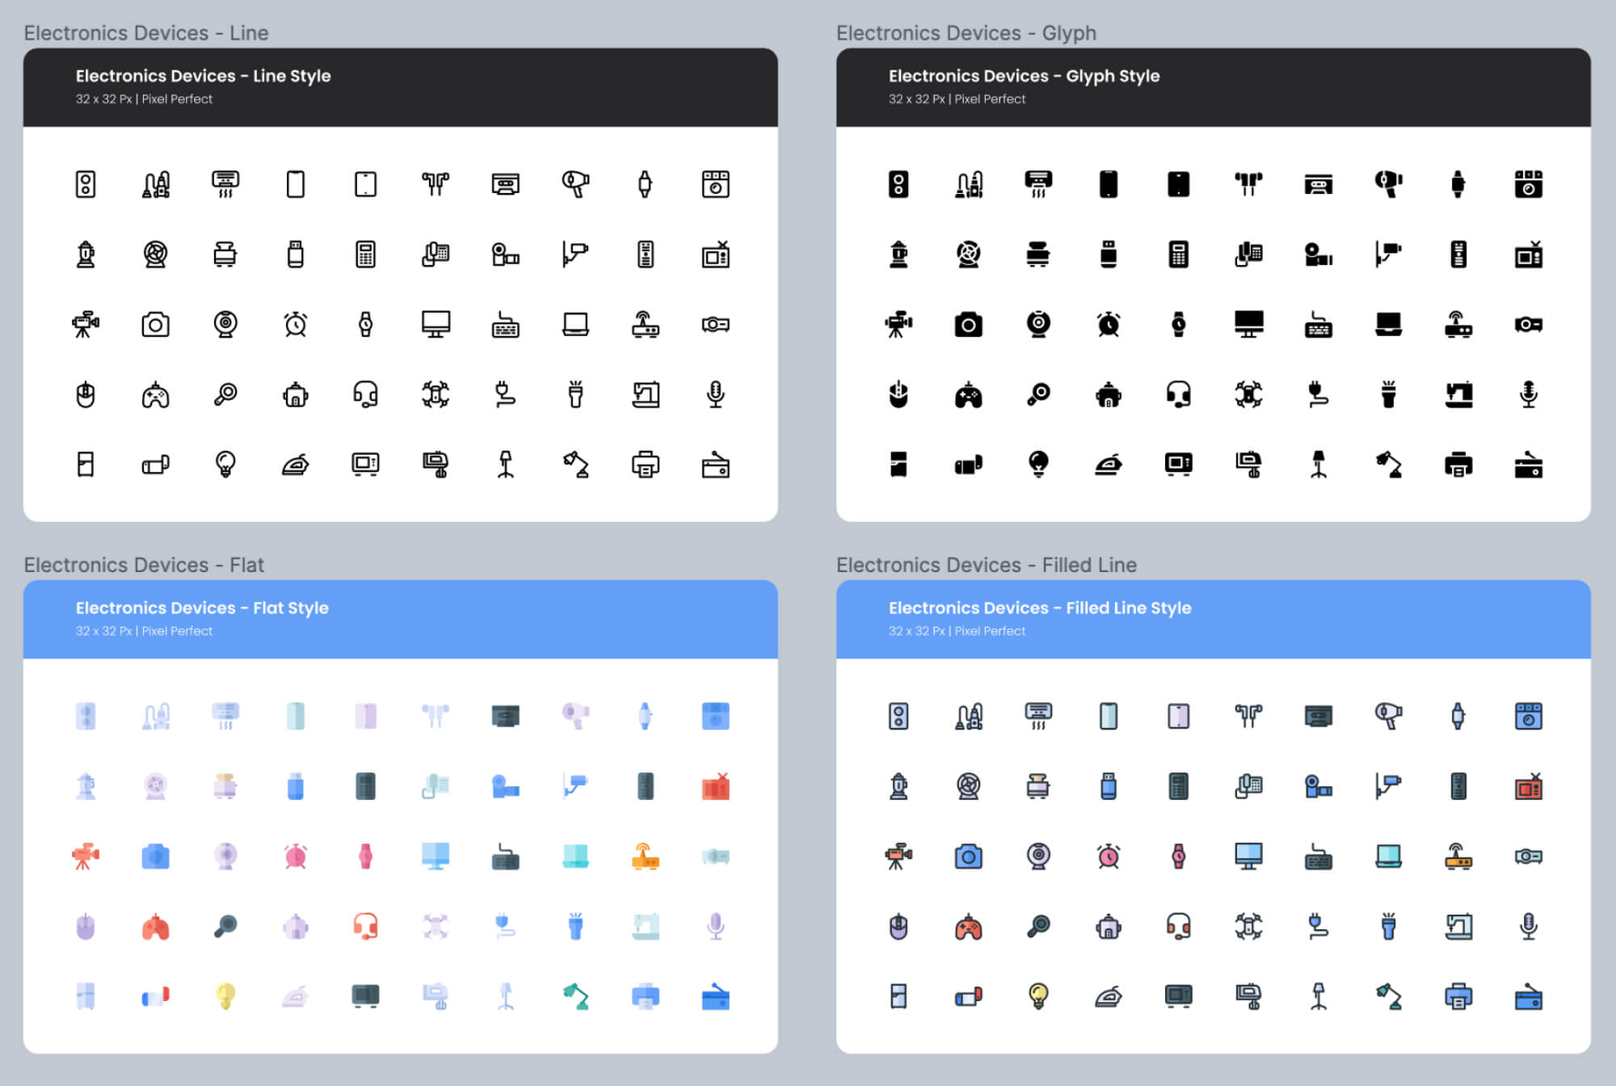Click the light bulb icon in the Flat set
This screenshot has width=1616, height=1086.
point(226,997)
